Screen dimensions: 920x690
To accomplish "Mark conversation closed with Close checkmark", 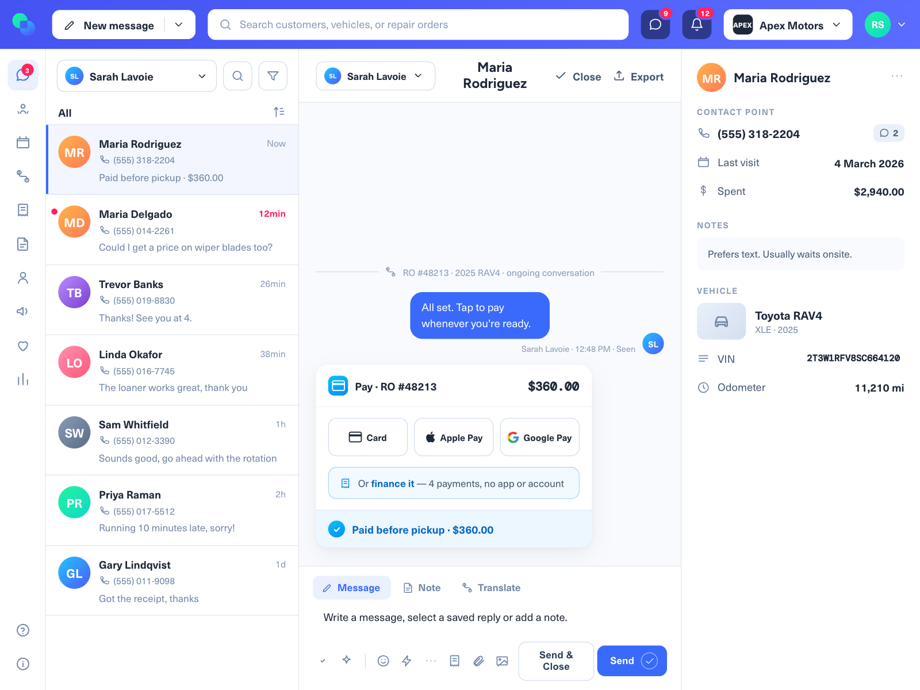I will pyautogui.click(x=578, y=76).
